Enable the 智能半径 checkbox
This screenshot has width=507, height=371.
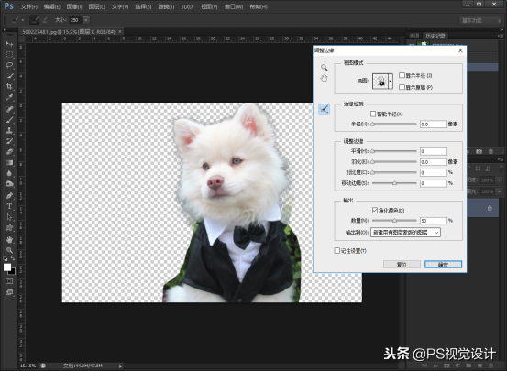pyautogui.click(x=373, y=115)
